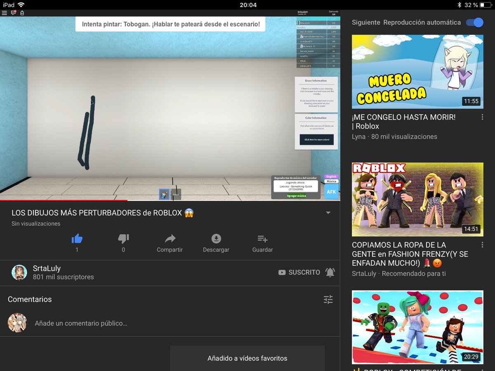Click Agregar música in music player
Image resolution: width=495 pixels, height=371 pixels.
click(x=296, y=196)
